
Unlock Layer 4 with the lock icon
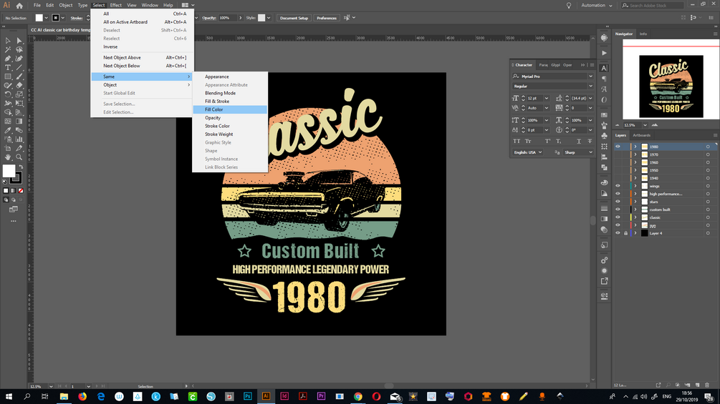tap(625, 233)
